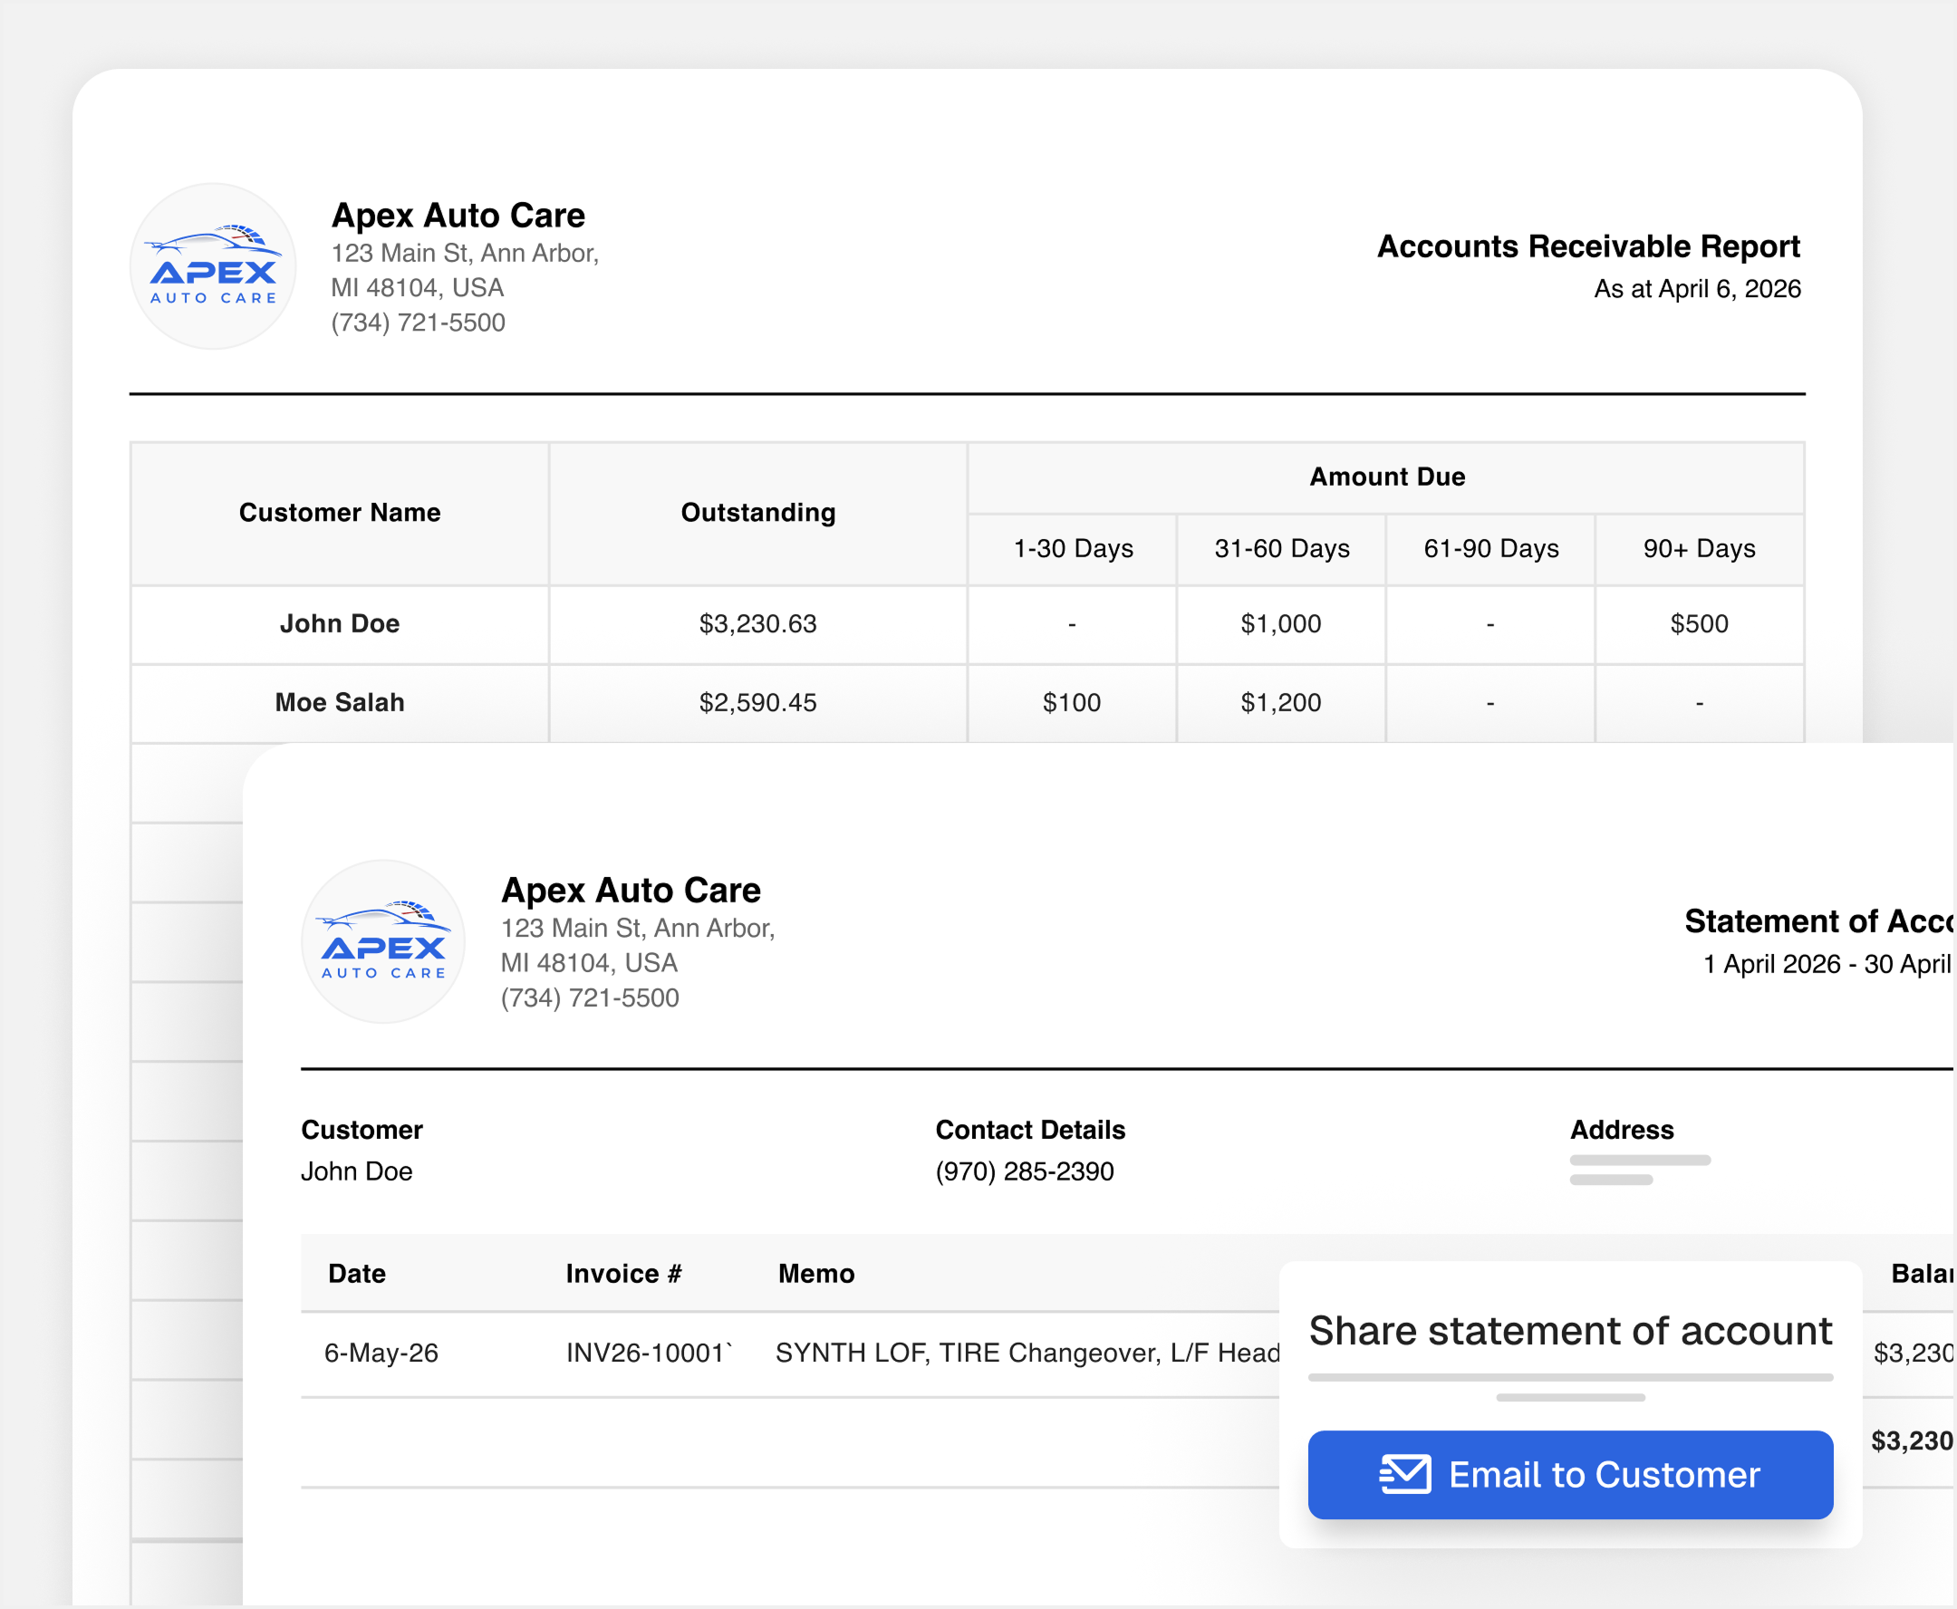1957x1609 pixels.
Task: Click the Share statement of account heading
Action: coord(1570,1331)
